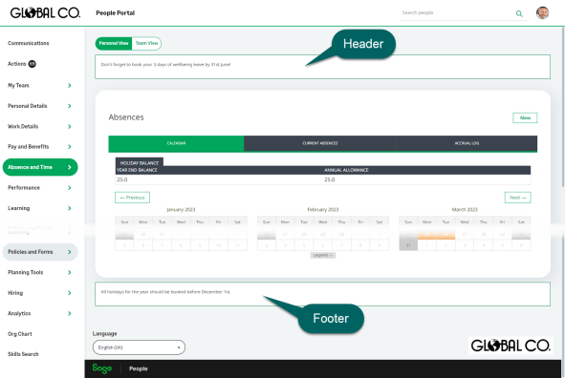Expand Performance chevron
The width and height of the screenshot is (565, 378).
click(70, 187)
